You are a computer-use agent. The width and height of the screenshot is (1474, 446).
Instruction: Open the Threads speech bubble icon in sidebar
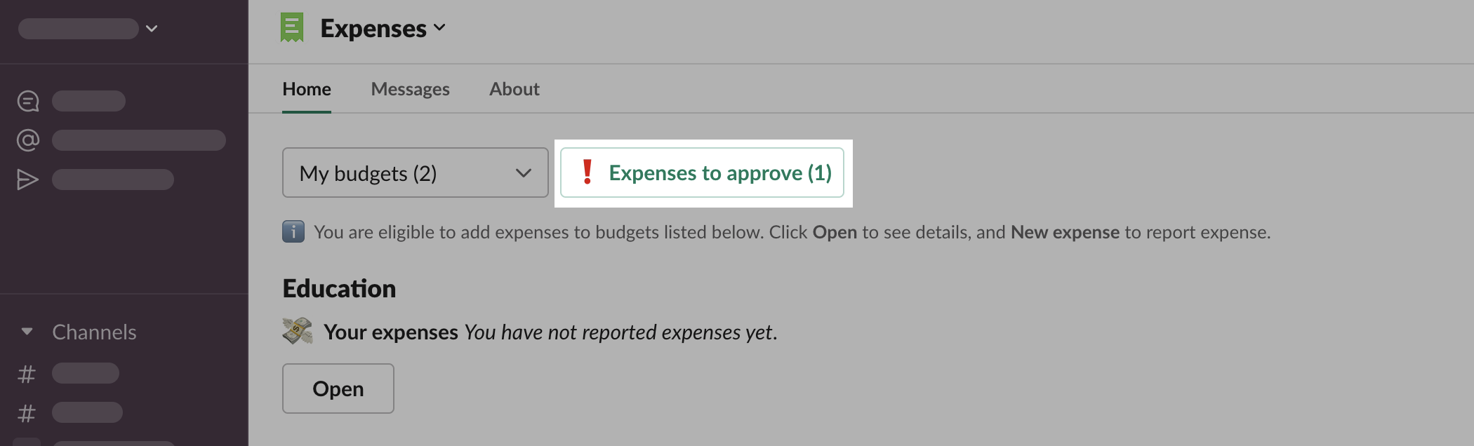click(28, 102)
